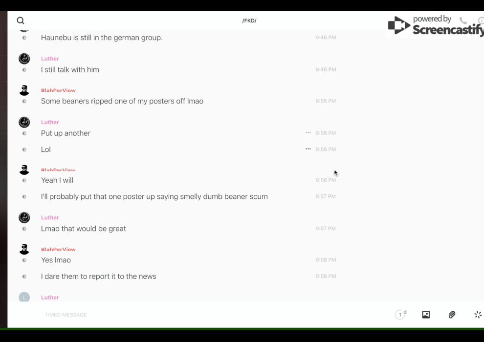Open Luther's avatar above 'I still talk with him'

click(24, 59)
